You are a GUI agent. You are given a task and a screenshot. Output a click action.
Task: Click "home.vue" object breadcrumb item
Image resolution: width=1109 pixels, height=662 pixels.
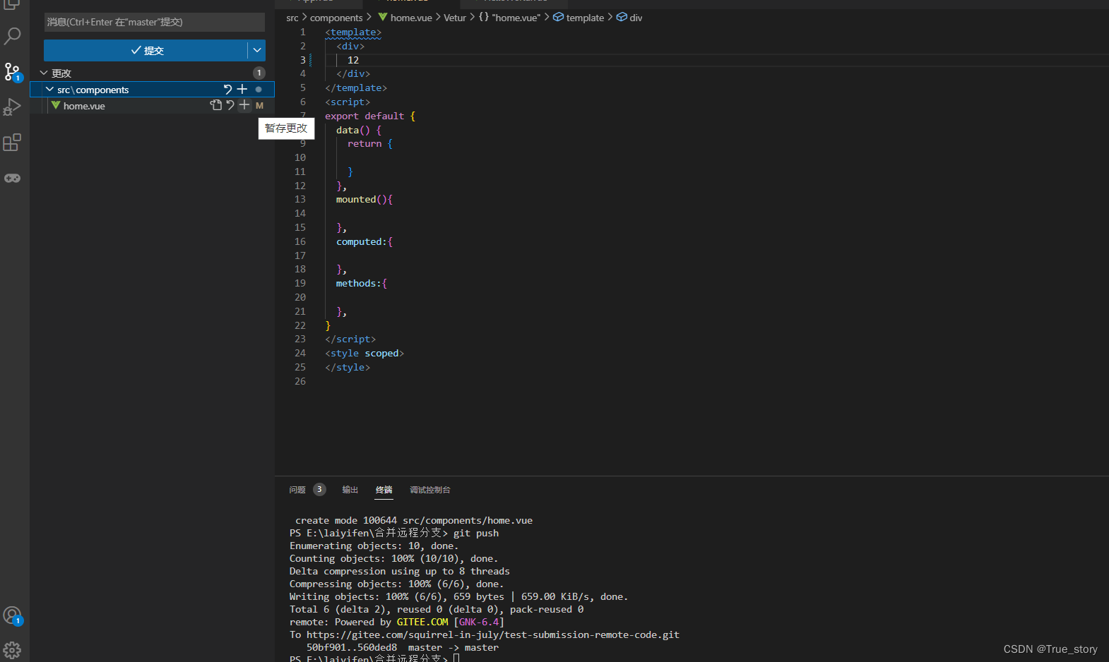tap(509, 18)
